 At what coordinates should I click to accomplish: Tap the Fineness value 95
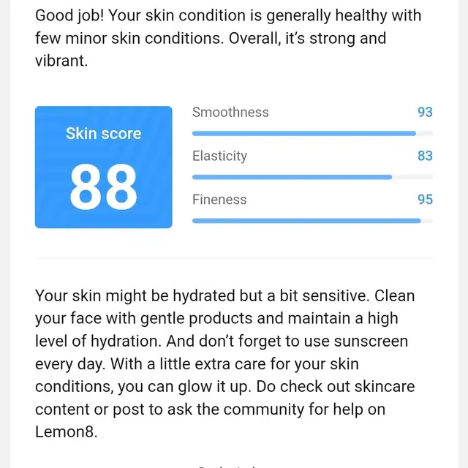pyautogui.click(x=425, y=200)
